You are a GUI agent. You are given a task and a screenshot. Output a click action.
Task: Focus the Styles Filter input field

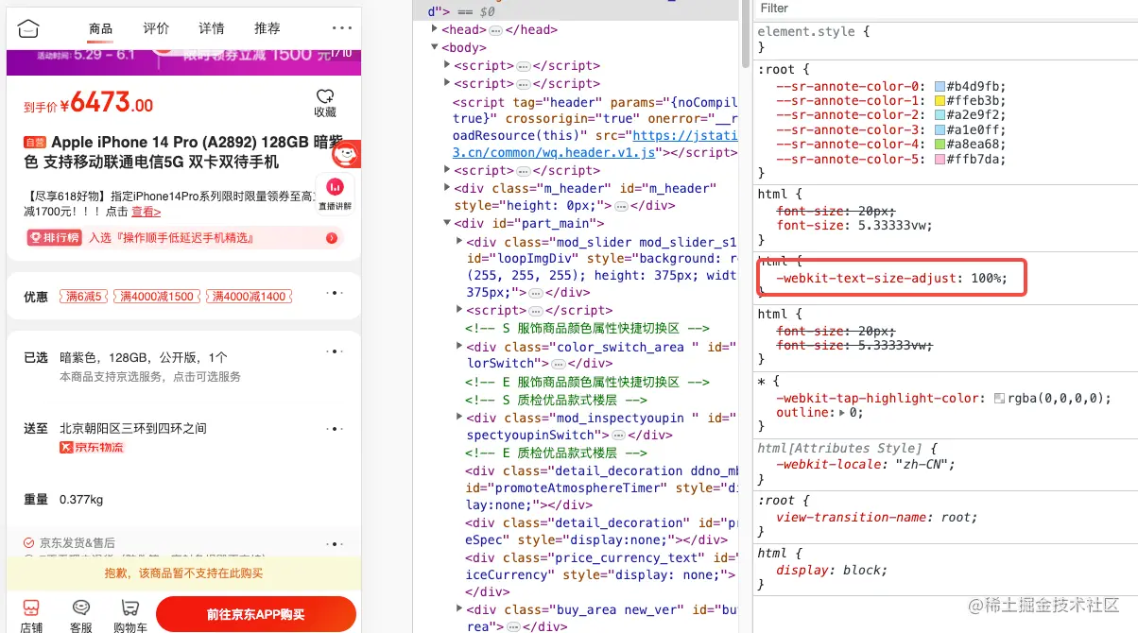coord(945,9)
